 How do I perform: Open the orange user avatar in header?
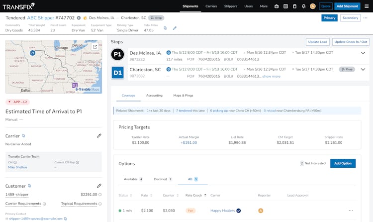pyautogui.click(x=313, y=6)
